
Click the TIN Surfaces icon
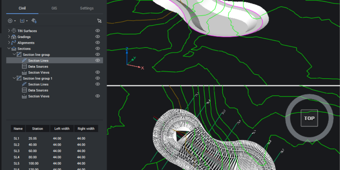14,31
